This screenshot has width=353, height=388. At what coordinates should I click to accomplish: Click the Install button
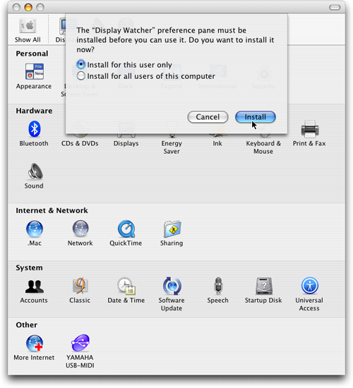click(256, 117)
